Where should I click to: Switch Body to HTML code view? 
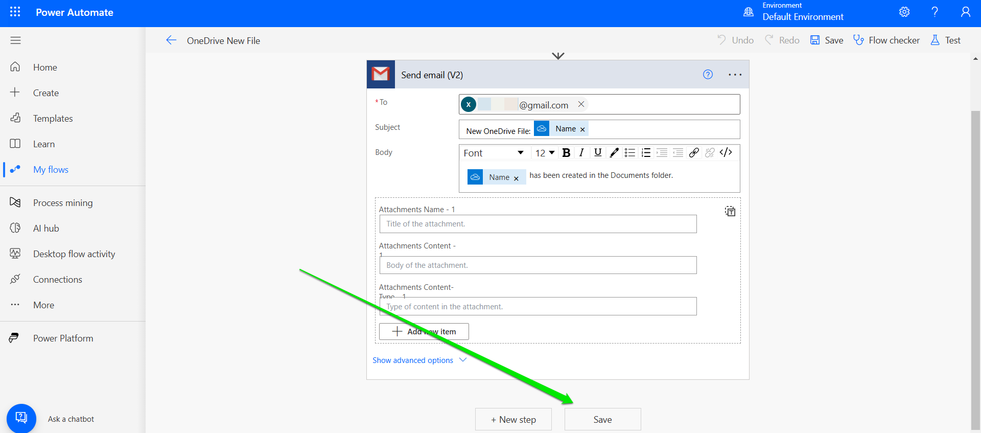[726, 152]
